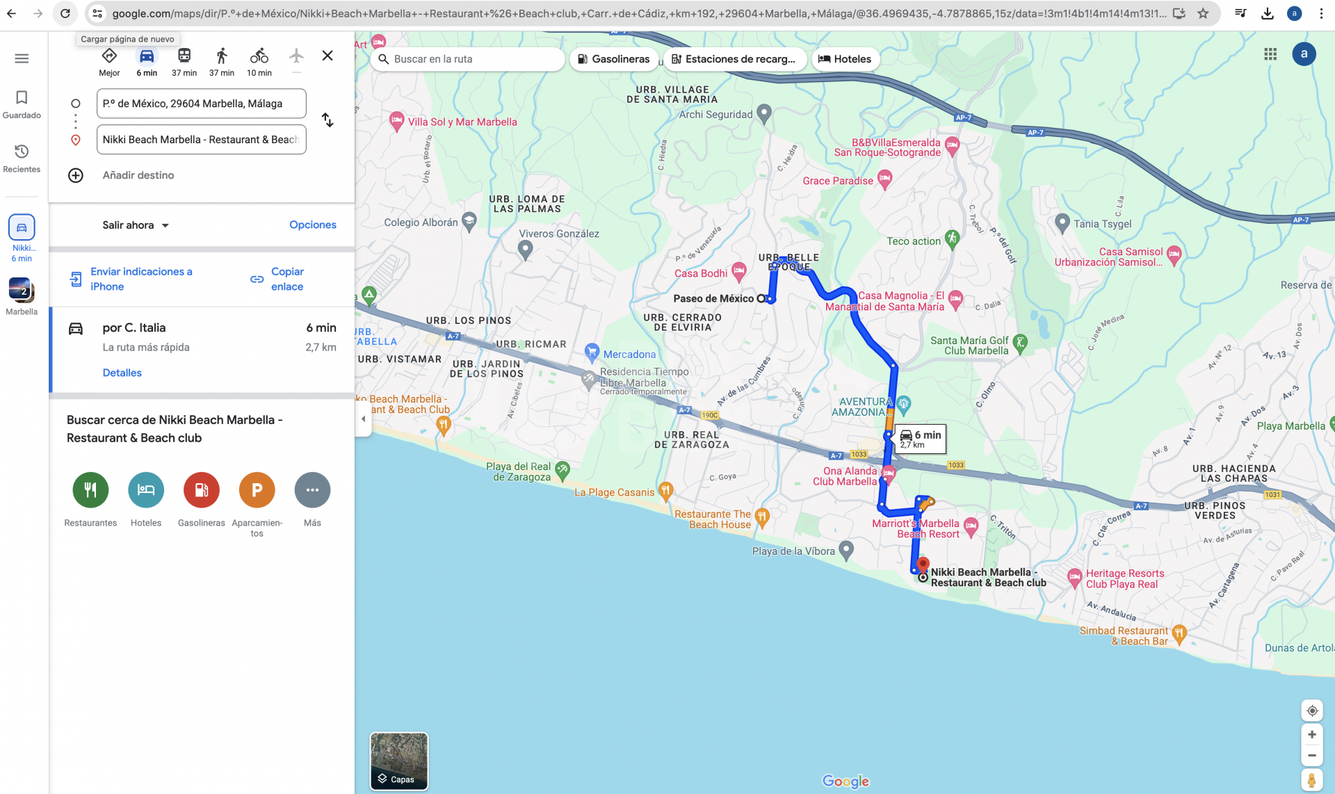Search nearby Aparcamientos
Viewport: 1335px width, 794px height.
pos(257,504)
